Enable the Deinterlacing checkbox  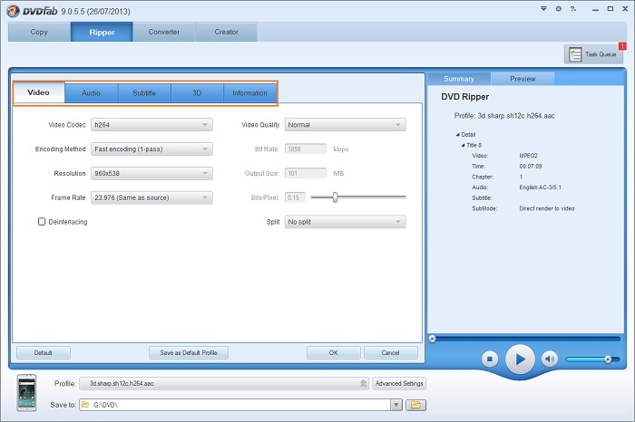point(42,222)
